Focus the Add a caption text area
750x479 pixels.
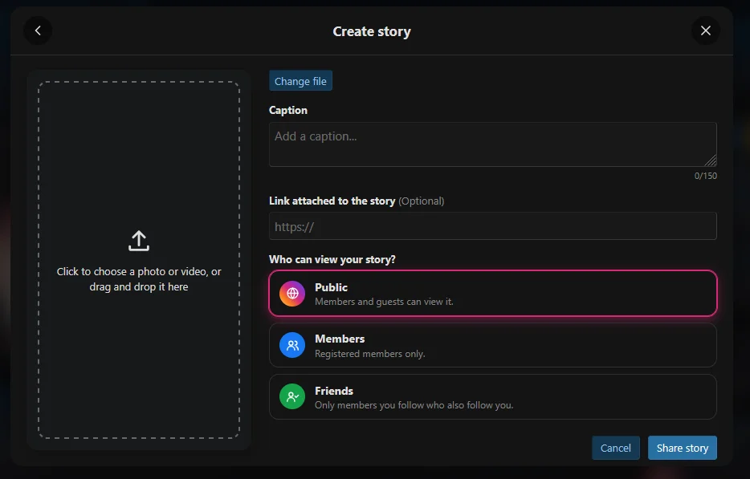(x=493, y=144)
